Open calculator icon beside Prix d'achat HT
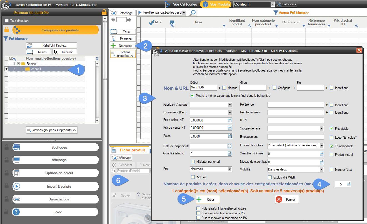This screenshot has width=367, height=224. tap(230, 120)
